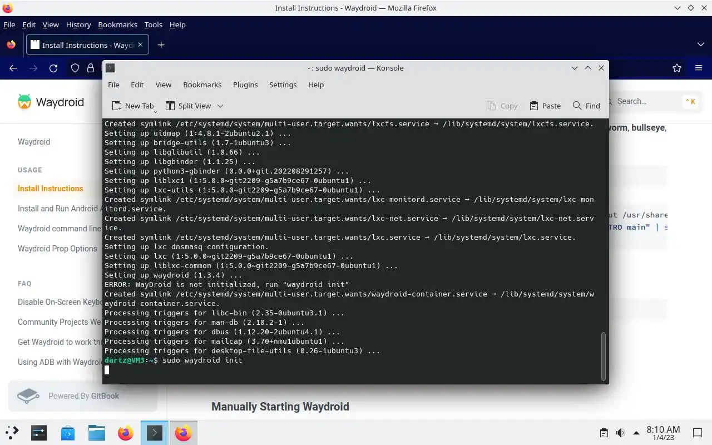Open Waydroid command line sidebar link
This screenshot has width=712, height=445.
(x=60, y=229)
